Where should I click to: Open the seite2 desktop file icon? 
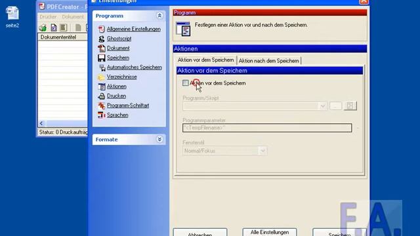click(x=12, y=13)
